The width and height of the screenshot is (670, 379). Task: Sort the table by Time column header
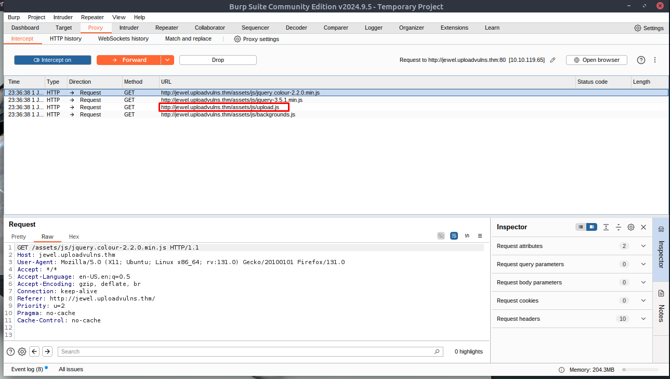click(24, 82)
